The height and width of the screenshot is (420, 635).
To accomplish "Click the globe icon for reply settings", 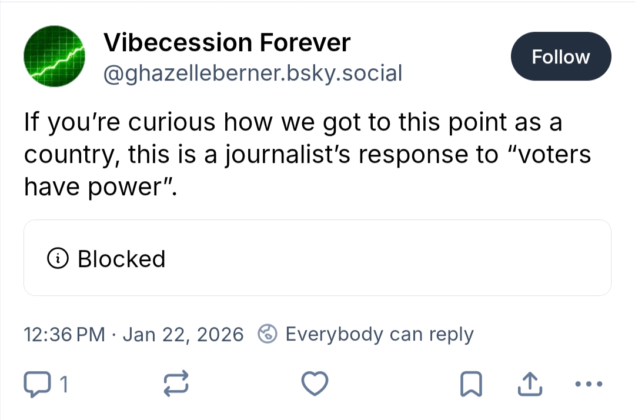I will tap(268, 334).
